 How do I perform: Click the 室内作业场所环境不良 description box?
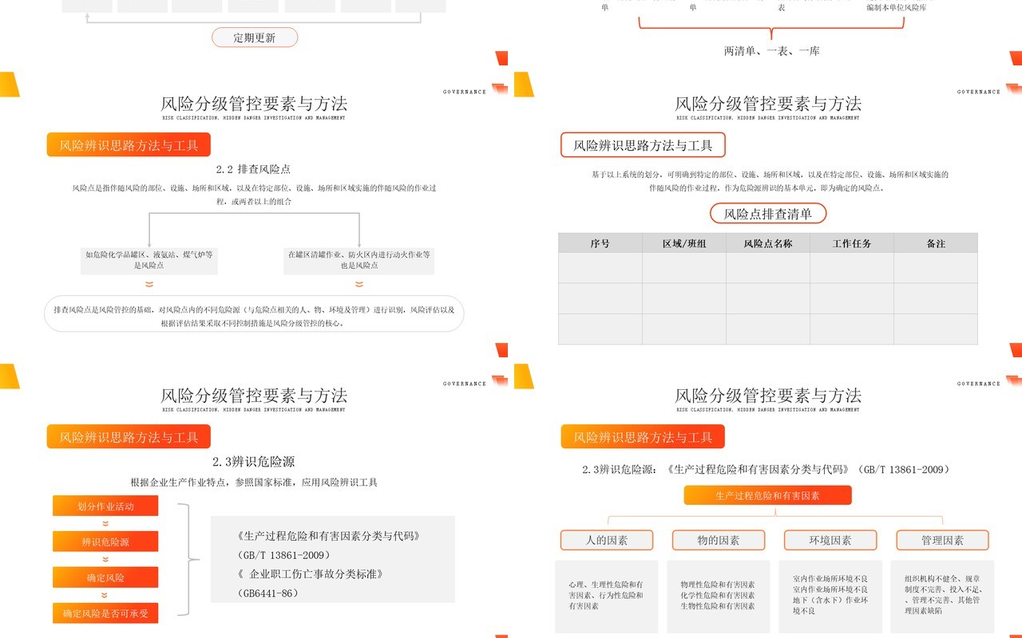pos(830,596)
